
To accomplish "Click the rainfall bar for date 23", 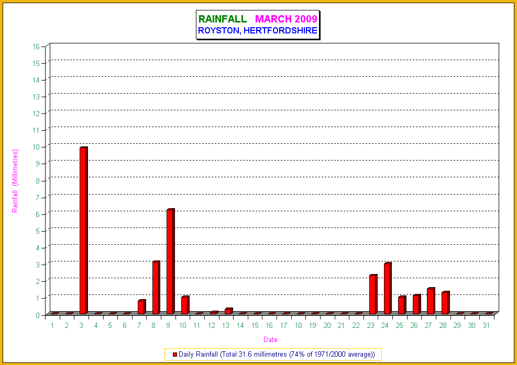I will [373, 294].
